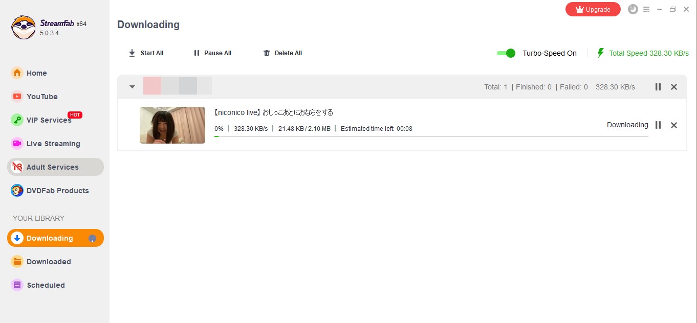Open the Scheduled library section
697x323 pixels.
pyautogui.click(x=55, y=285)
